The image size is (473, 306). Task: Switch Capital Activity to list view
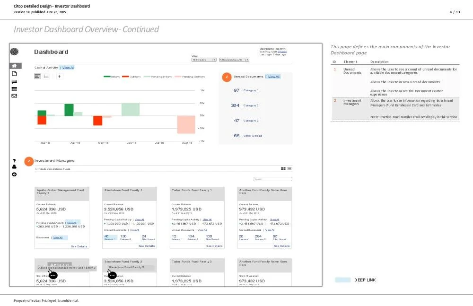(46, 76)
